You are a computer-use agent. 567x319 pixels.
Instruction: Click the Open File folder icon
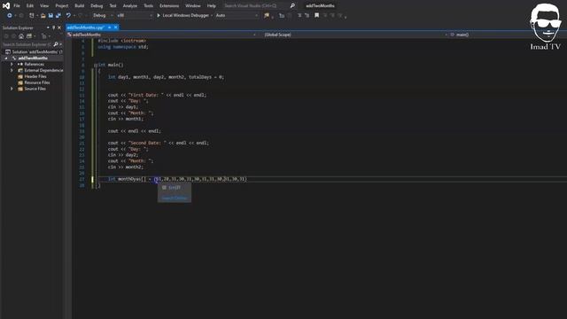pyautogui.click(x=43, y=16)
